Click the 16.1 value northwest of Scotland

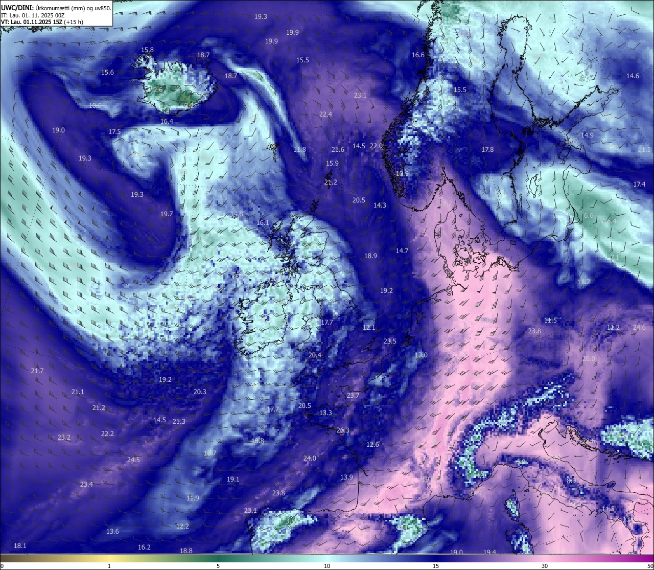(x=263, y=222)
